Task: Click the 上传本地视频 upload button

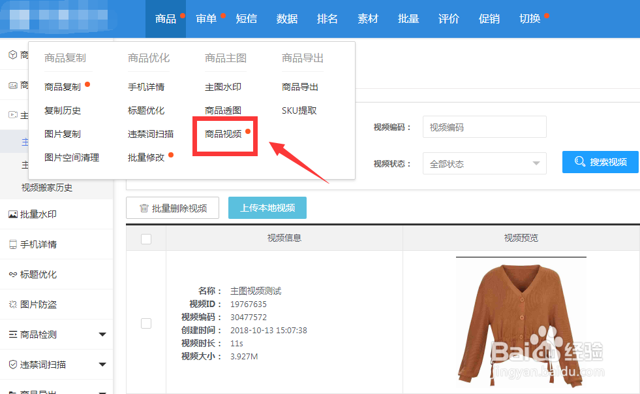Action: 267,208
